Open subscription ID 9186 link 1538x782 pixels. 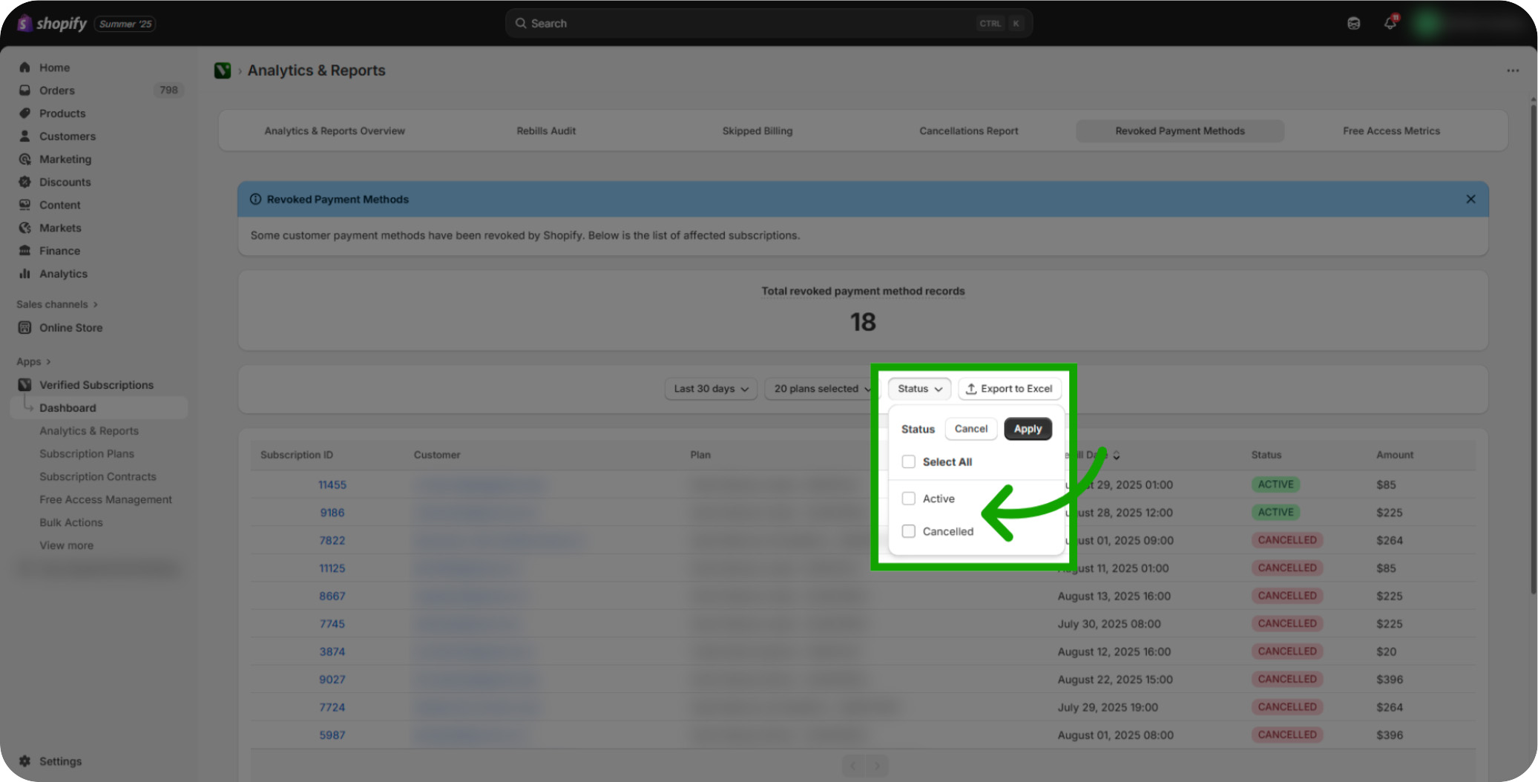332,513
